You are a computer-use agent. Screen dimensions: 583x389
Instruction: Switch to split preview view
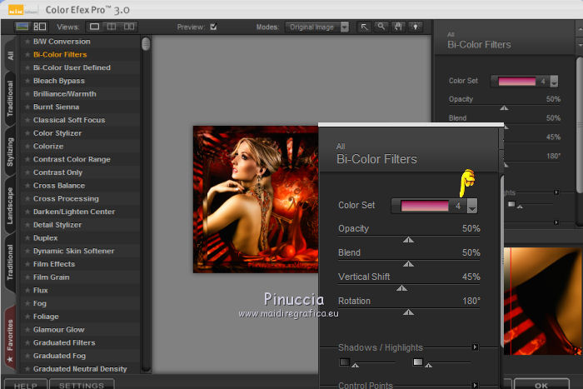(112, 27)
